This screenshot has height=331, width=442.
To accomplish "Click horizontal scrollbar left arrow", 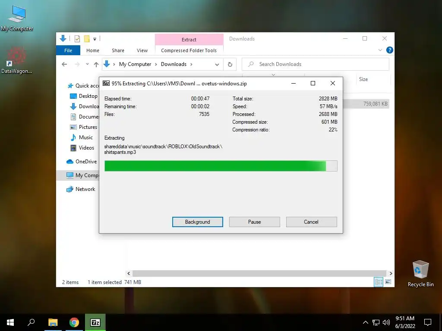I will pyautogui.click(x=129, y=273).
